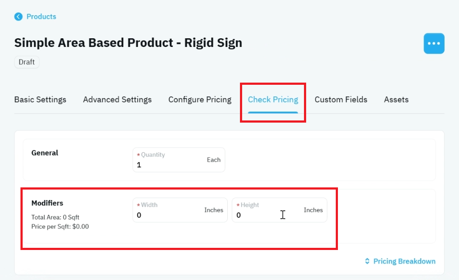Click the Total Area text
This screenshot has width=459, height=280.
point(55,217)
